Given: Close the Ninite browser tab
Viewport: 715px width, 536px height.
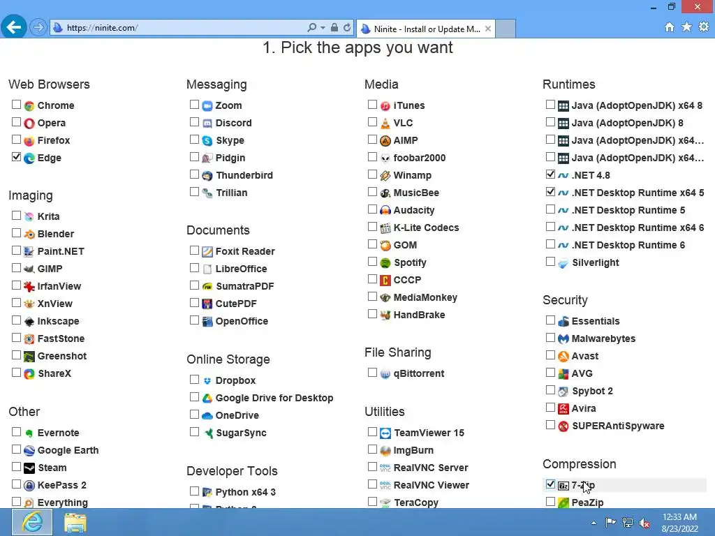Looking at the screenshot, I should click(x=488, y=29).
